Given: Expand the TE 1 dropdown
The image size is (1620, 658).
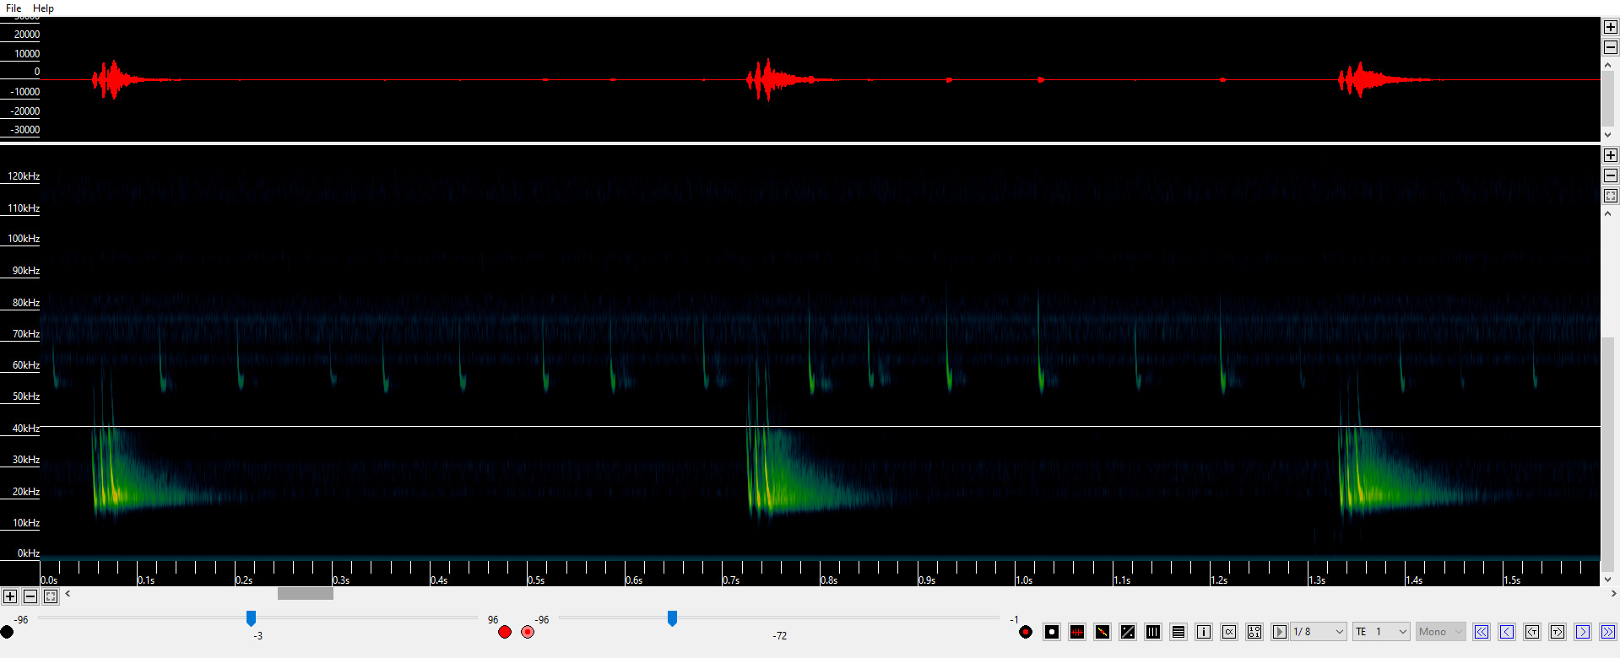Looking at the screenshot, I should 1381,632.
